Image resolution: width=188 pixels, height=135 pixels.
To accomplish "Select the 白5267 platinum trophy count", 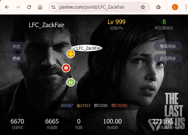I will 67,105.
